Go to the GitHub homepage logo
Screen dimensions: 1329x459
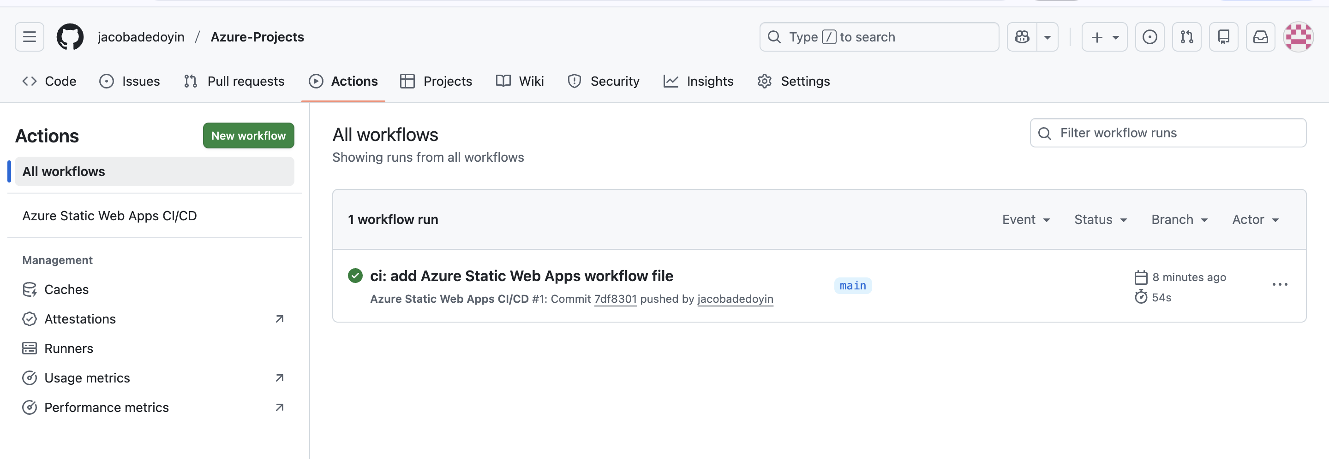click(x=70, y=37)
